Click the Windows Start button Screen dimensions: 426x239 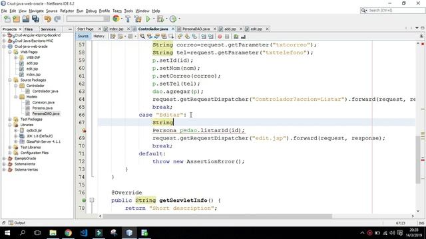coord(7,233)
